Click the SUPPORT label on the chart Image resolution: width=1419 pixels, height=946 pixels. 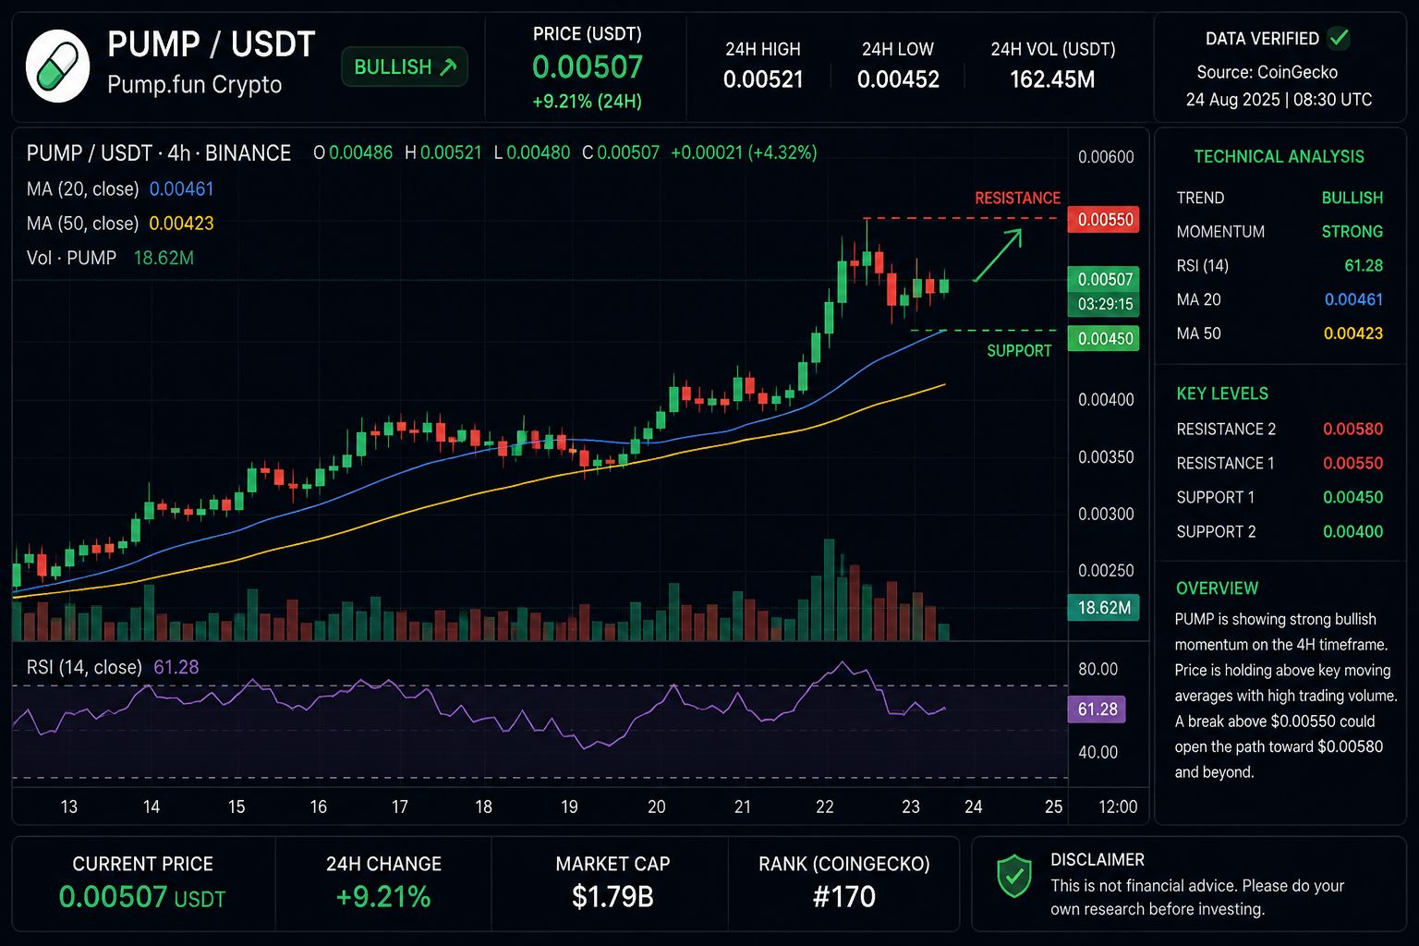(1019, 351)
